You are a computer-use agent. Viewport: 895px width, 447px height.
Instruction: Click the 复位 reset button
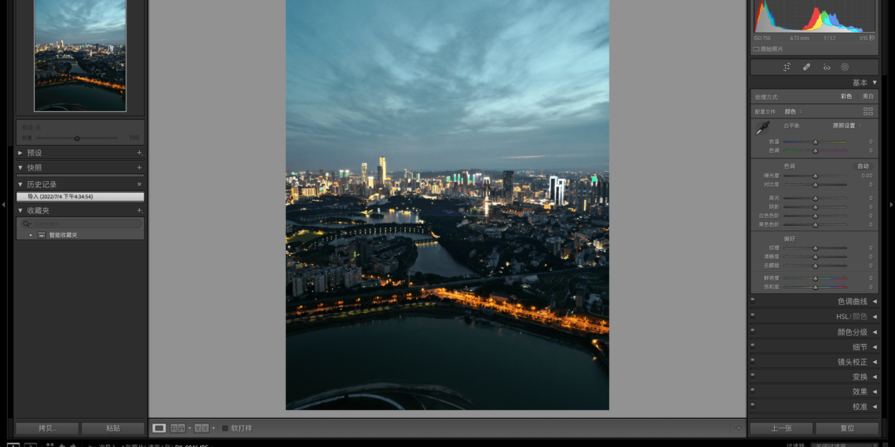point(847,428)
